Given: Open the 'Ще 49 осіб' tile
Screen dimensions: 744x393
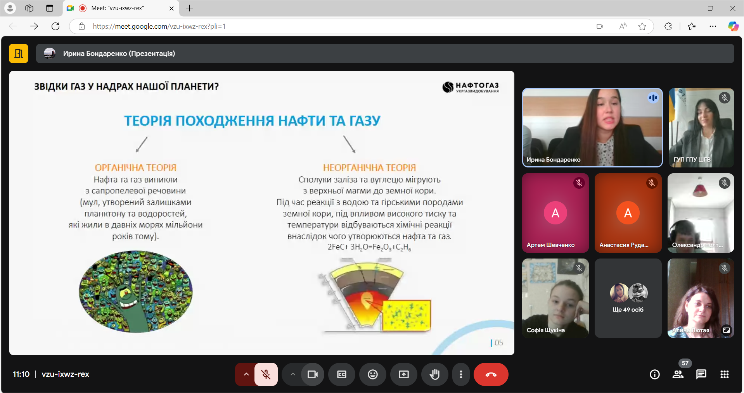Looking at the screenshot, I should pos(628,298).
